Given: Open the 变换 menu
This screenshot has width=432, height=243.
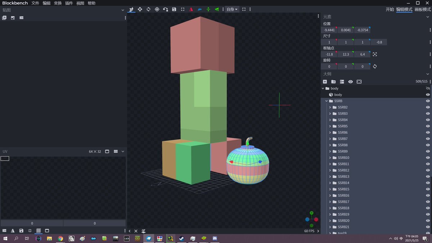Looking at the screenshot, I should point(58,3).
